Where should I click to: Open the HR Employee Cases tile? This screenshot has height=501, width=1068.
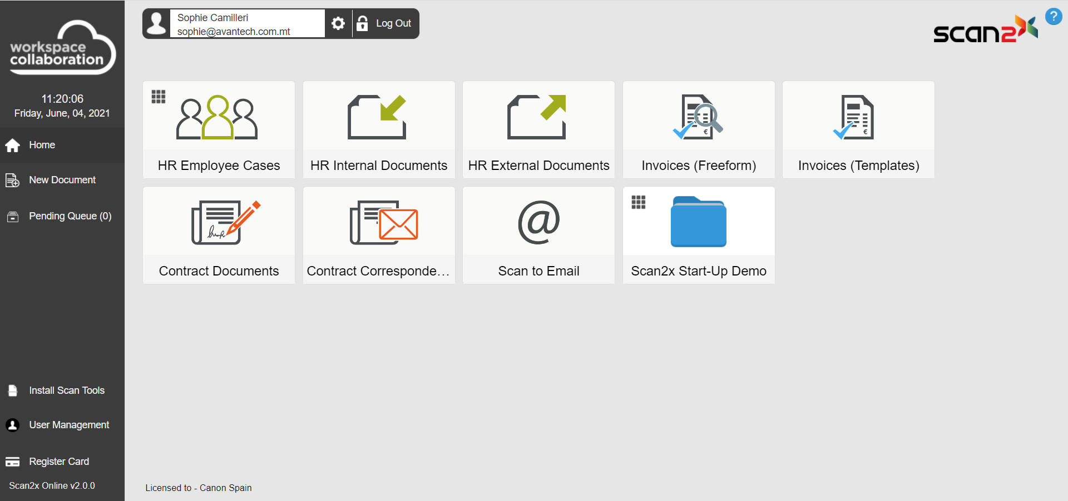[219, 130]
